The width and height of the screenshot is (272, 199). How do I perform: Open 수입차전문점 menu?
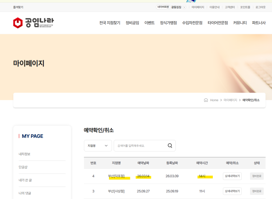pyautogui.click(x=192, y=23)
